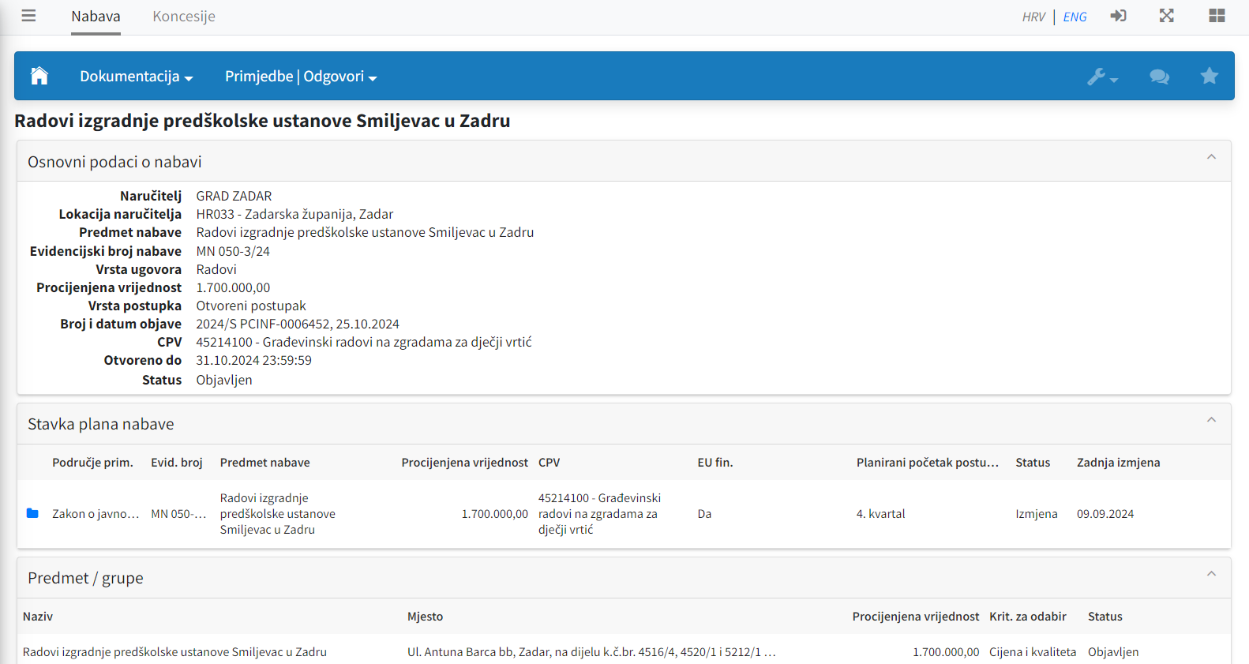The image size is (1249, 664).
Task: Open the hamburger menu
Action: click(28, 16)
